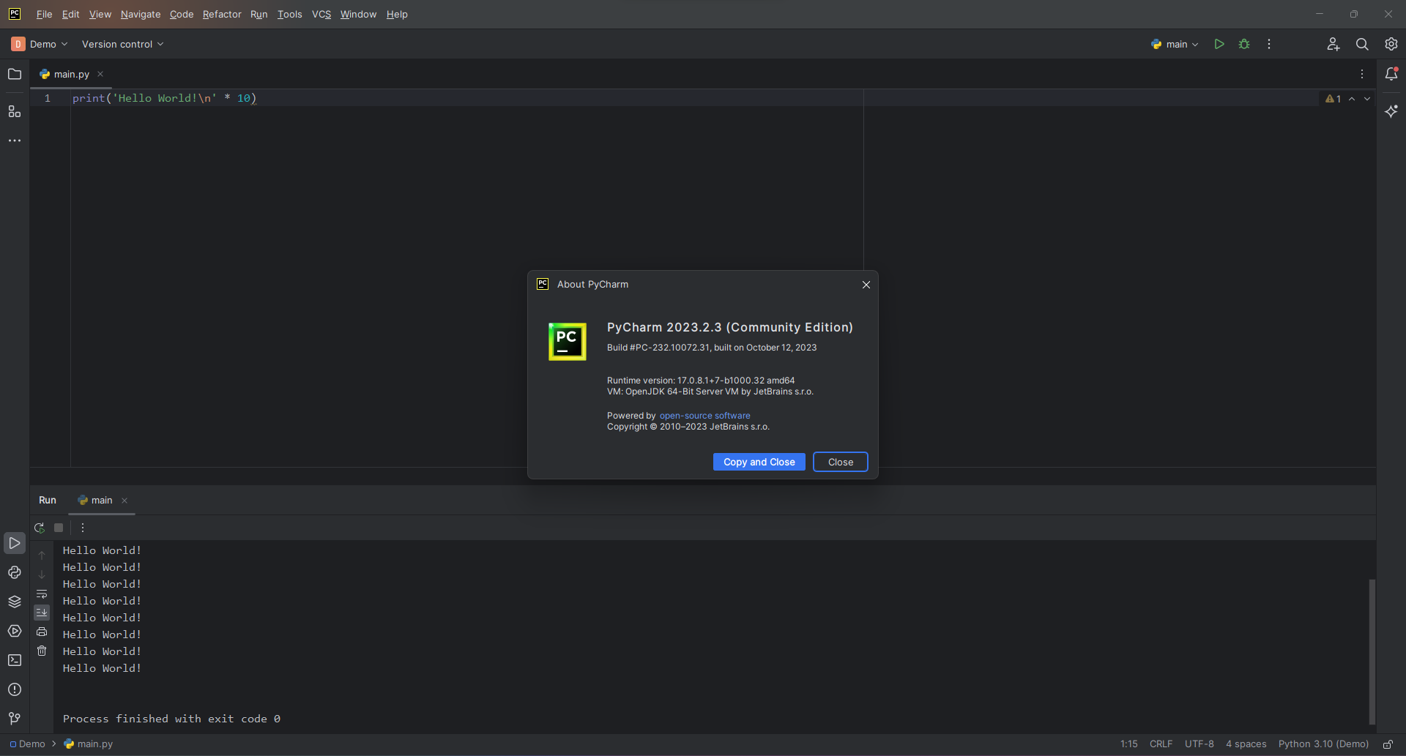Open Terminal tool window
The height and width of the screenshot is (756, 1406).
(15, 660)
